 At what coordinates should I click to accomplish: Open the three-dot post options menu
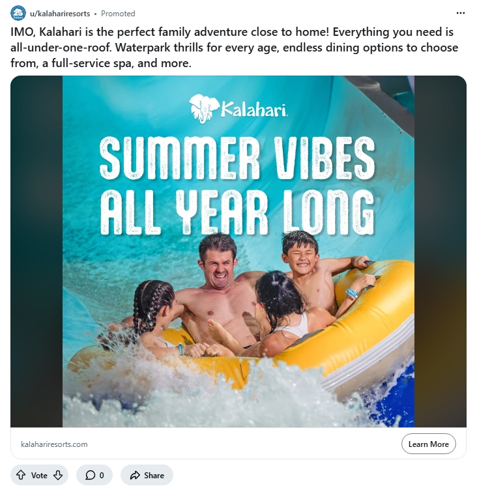[x=461, y=13]
